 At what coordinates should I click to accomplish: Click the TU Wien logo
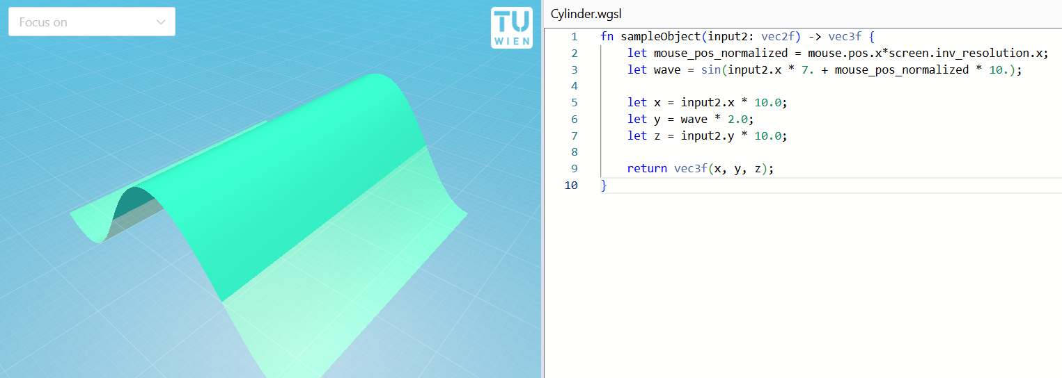click(x=512, y=28)
